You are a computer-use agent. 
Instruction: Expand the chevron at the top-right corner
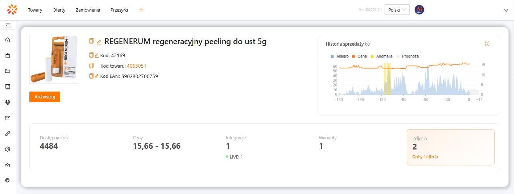[x=506, y=10]
